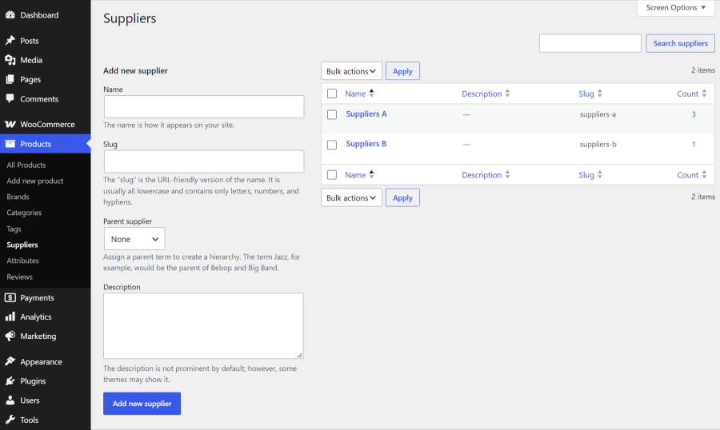Click footer Description sort arrows
Image resolution: width=720 pixels, height=430 pixels.
[x=507, y=174]
